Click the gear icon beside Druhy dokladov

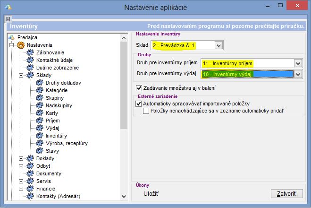coord(40,83)
